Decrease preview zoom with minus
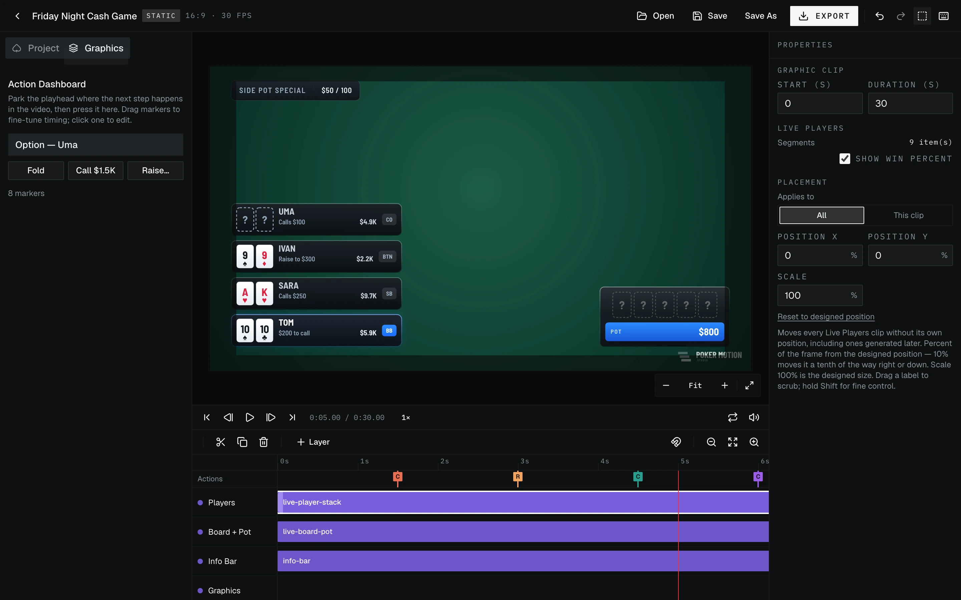This screenshot has height=600, width=961. click(666, 385)
